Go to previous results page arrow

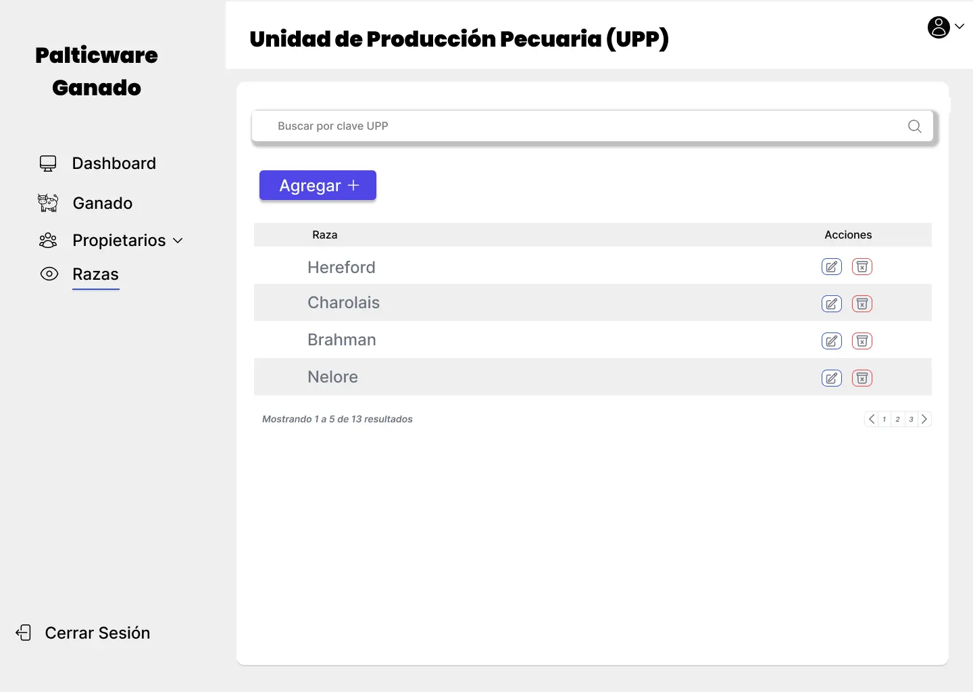click(x=872, y=419)
